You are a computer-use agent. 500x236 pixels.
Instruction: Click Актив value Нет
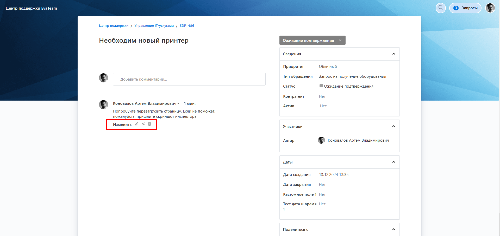click(323, 106)
